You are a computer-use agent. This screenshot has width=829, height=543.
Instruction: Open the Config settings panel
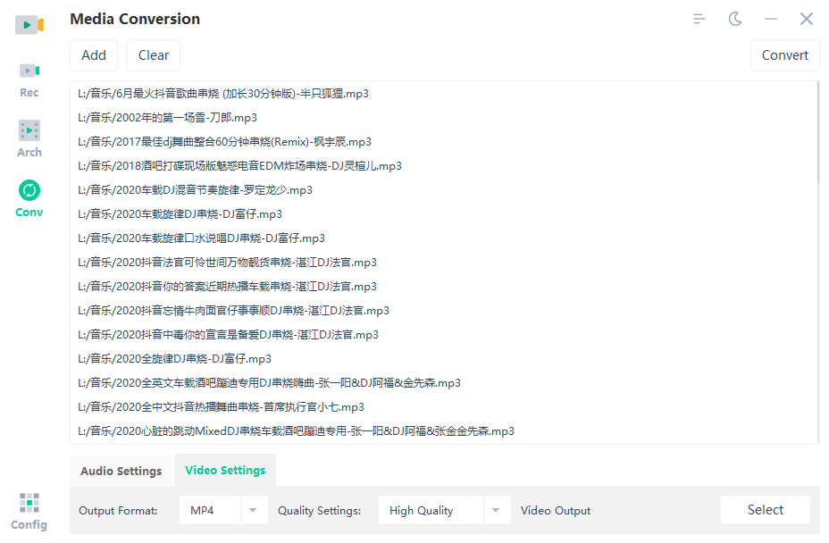pos(29,509)
